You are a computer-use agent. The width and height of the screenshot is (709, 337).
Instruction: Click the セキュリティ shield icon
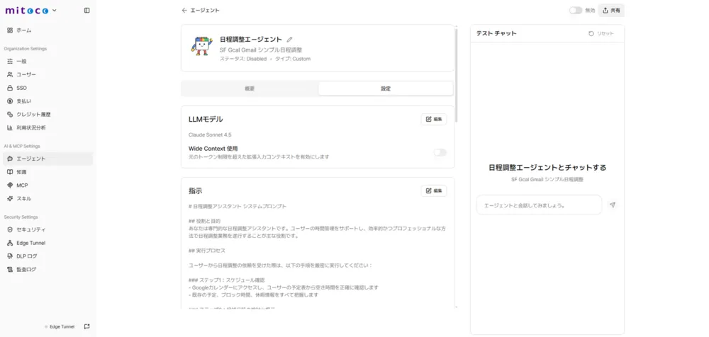[x=10, y=229]
